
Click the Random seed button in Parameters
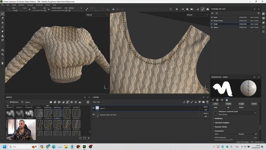(241, 134)
